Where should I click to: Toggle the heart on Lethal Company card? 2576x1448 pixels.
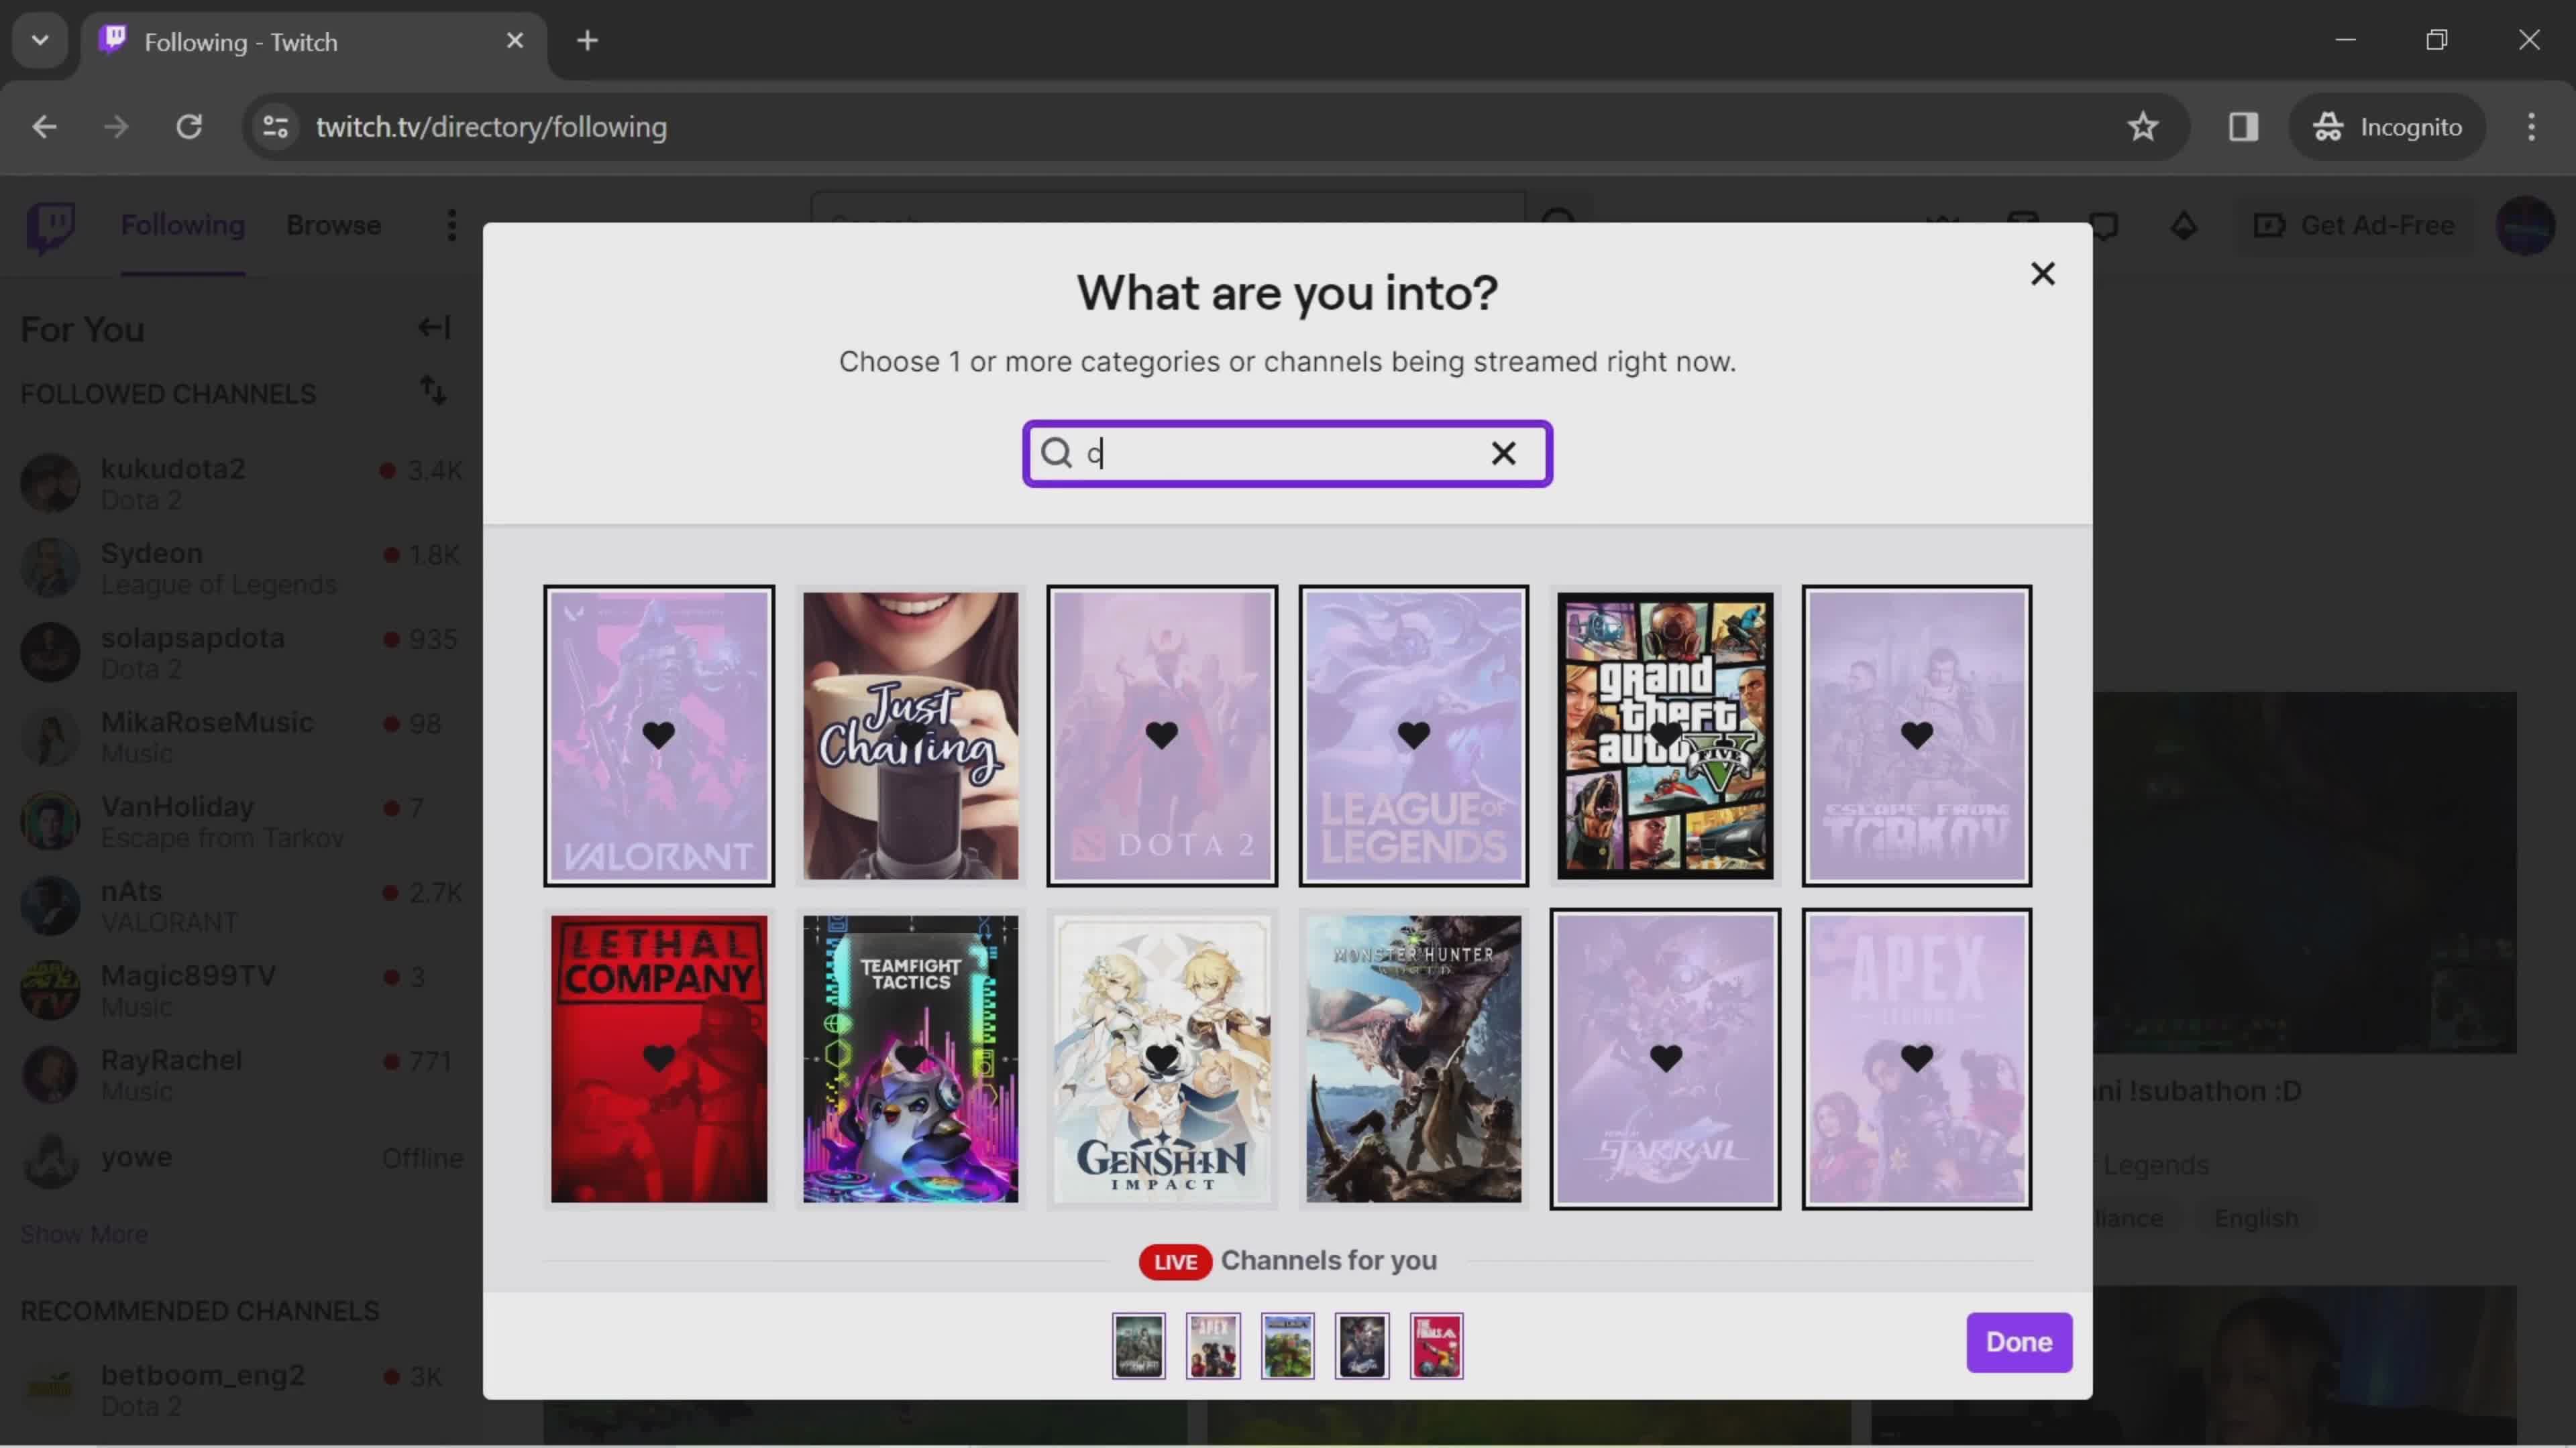pos(656,1057)
